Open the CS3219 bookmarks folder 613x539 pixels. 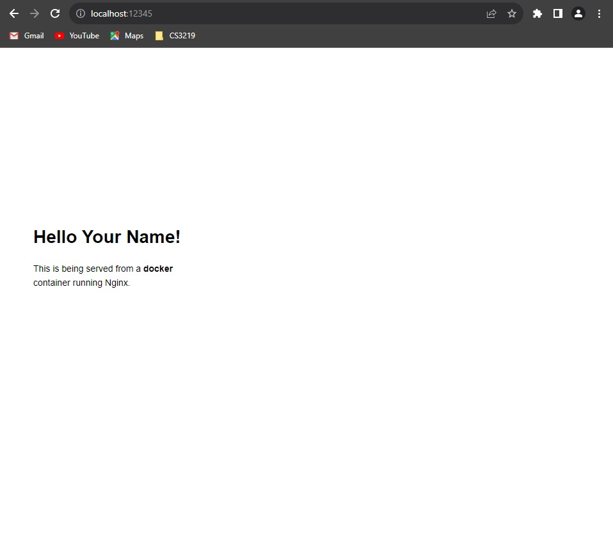click(174, 36)
